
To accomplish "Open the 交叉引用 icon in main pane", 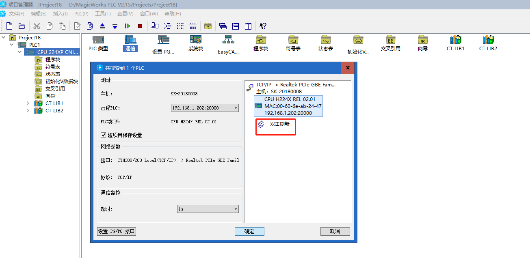I will click(391, 43).
